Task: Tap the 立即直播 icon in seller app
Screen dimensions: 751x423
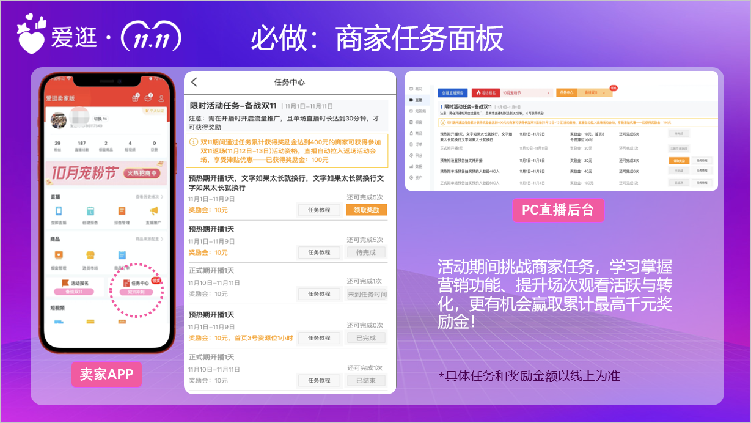Action: (59, 211)
